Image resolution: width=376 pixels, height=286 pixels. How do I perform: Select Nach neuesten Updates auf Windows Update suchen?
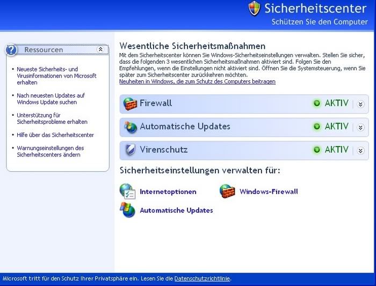point(50,99)
